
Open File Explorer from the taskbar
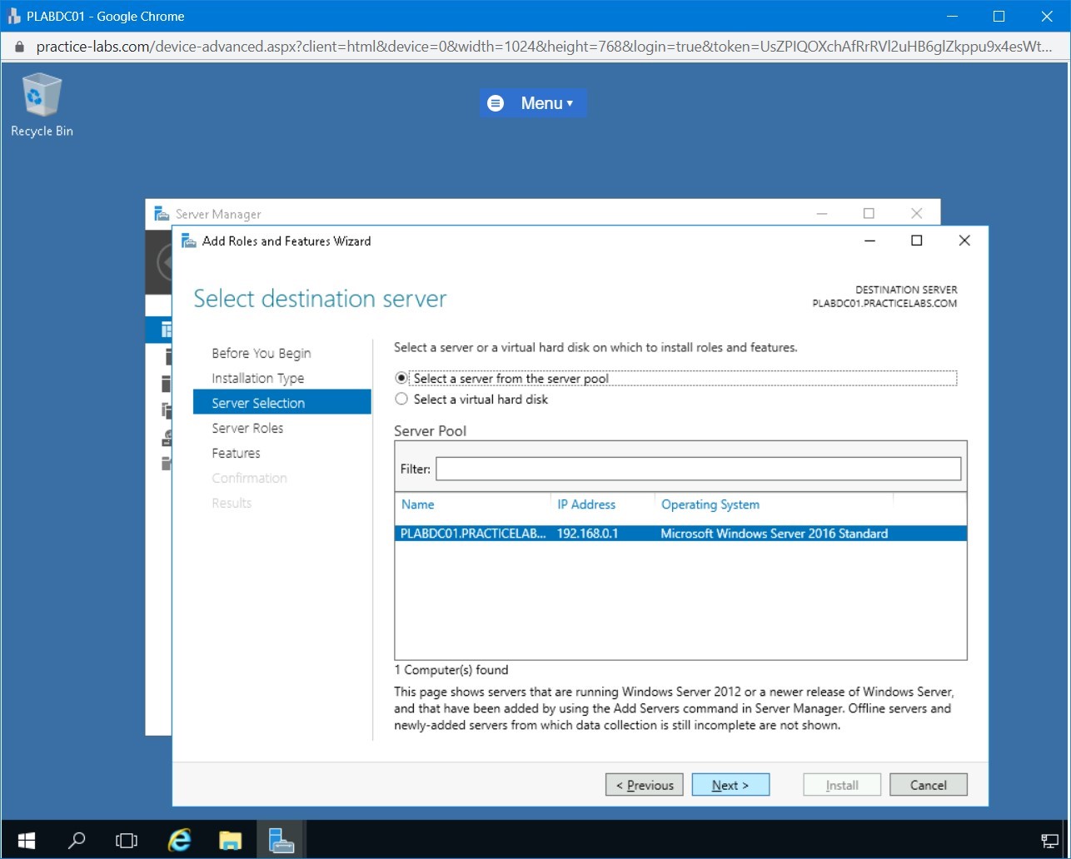[231, 840]
